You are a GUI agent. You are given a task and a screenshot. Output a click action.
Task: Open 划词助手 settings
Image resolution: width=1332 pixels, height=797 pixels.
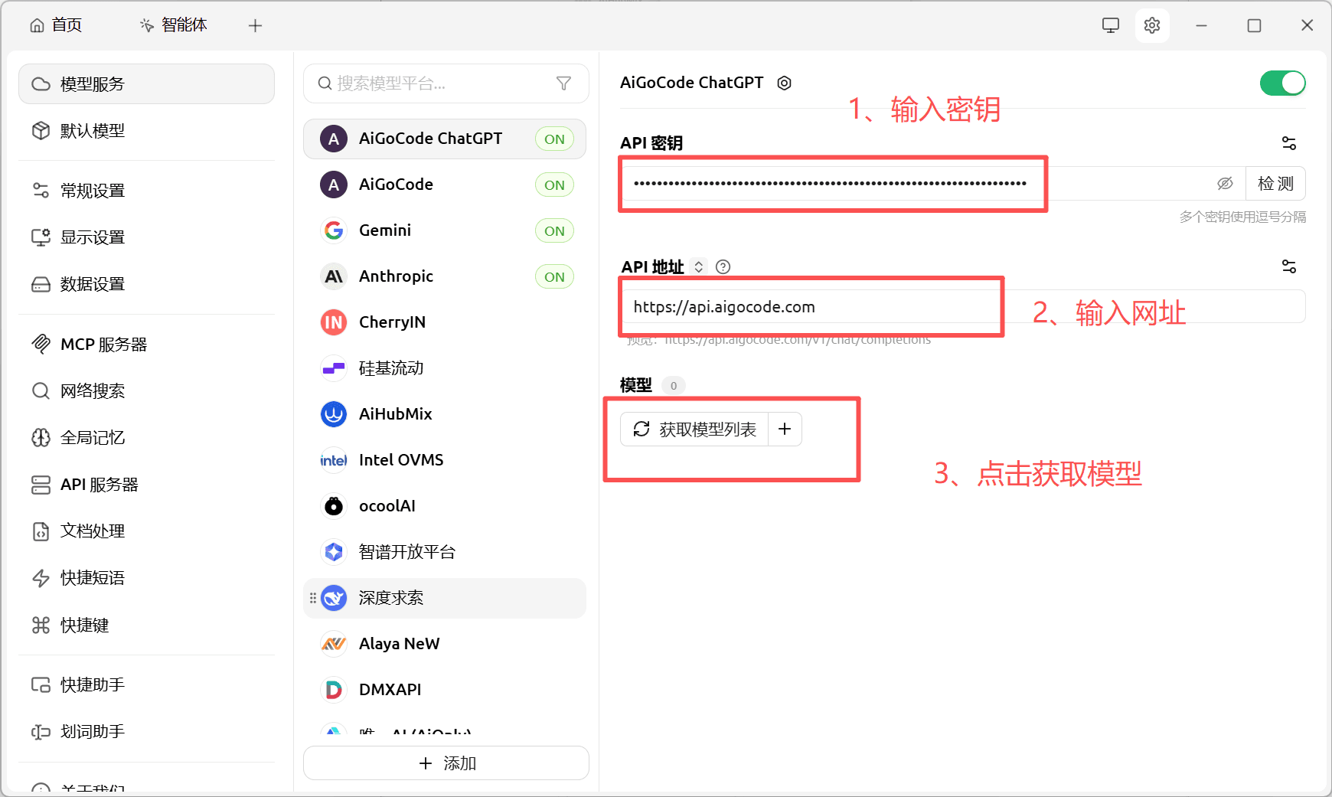[x=146, y=732]
